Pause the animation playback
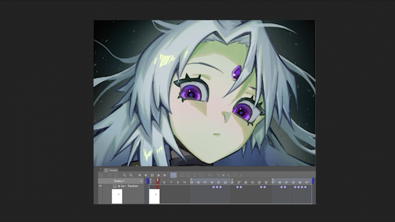 (x=152, y=175)
